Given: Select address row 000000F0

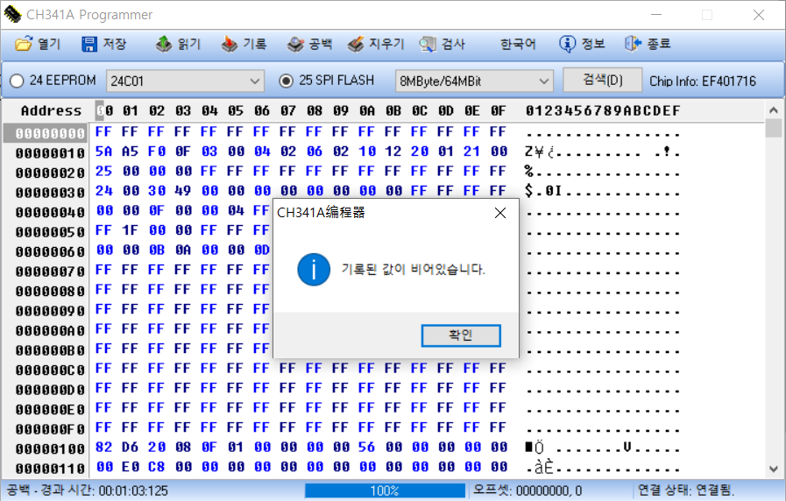Looking at the screenshot, I should click(x=50, y=429).
